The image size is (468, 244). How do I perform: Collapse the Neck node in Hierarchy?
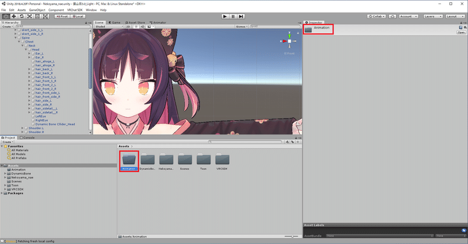coord(22,46)
